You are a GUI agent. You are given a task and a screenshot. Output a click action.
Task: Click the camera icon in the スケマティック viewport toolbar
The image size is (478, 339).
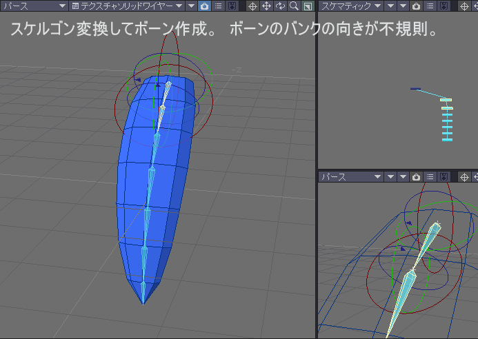tap(416, 6)
